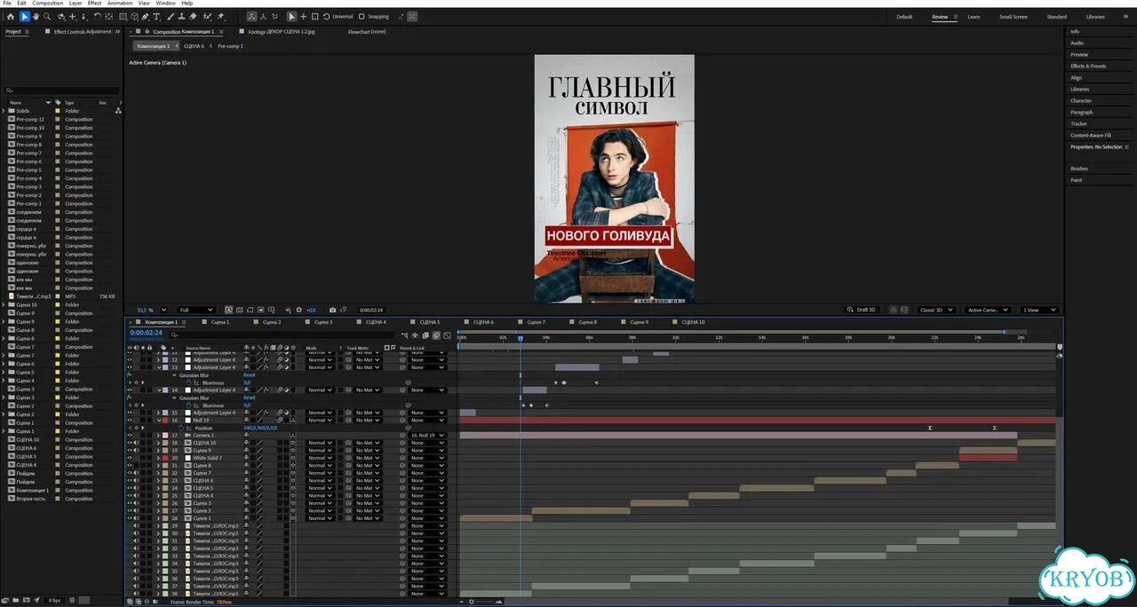Switch to the Small Screen workspace
The width and height of the screenshot is (1137, 607).
pyautogui.click(x=1014, y=17)
